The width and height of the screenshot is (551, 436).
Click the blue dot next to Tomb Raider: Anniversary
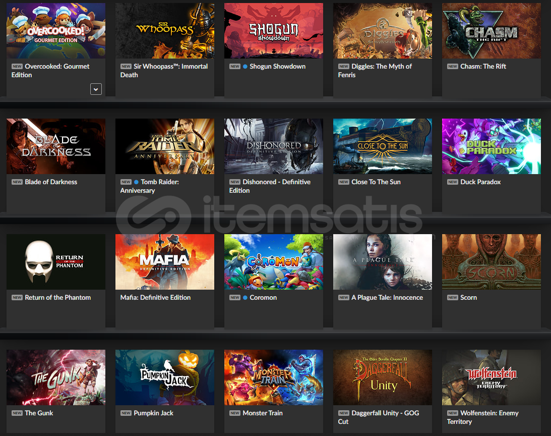[136, 182]
